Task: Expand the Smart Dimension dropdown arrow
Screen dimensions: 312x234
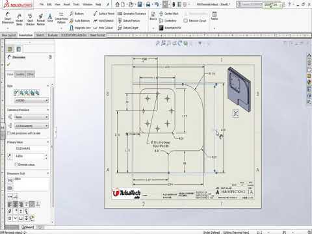Action: pos(8,28)
